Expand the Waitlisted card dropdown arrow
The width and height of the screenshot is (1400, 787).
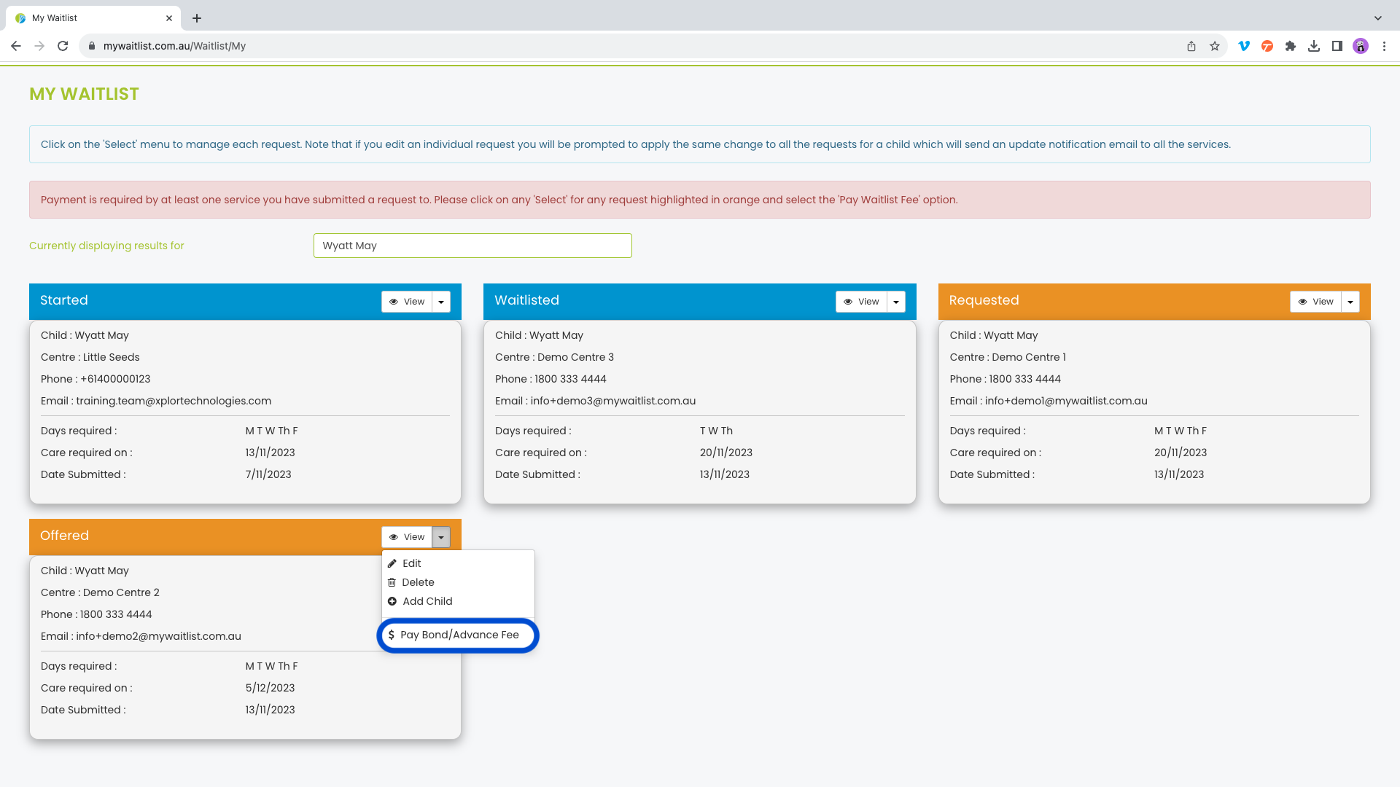point(896,302)
